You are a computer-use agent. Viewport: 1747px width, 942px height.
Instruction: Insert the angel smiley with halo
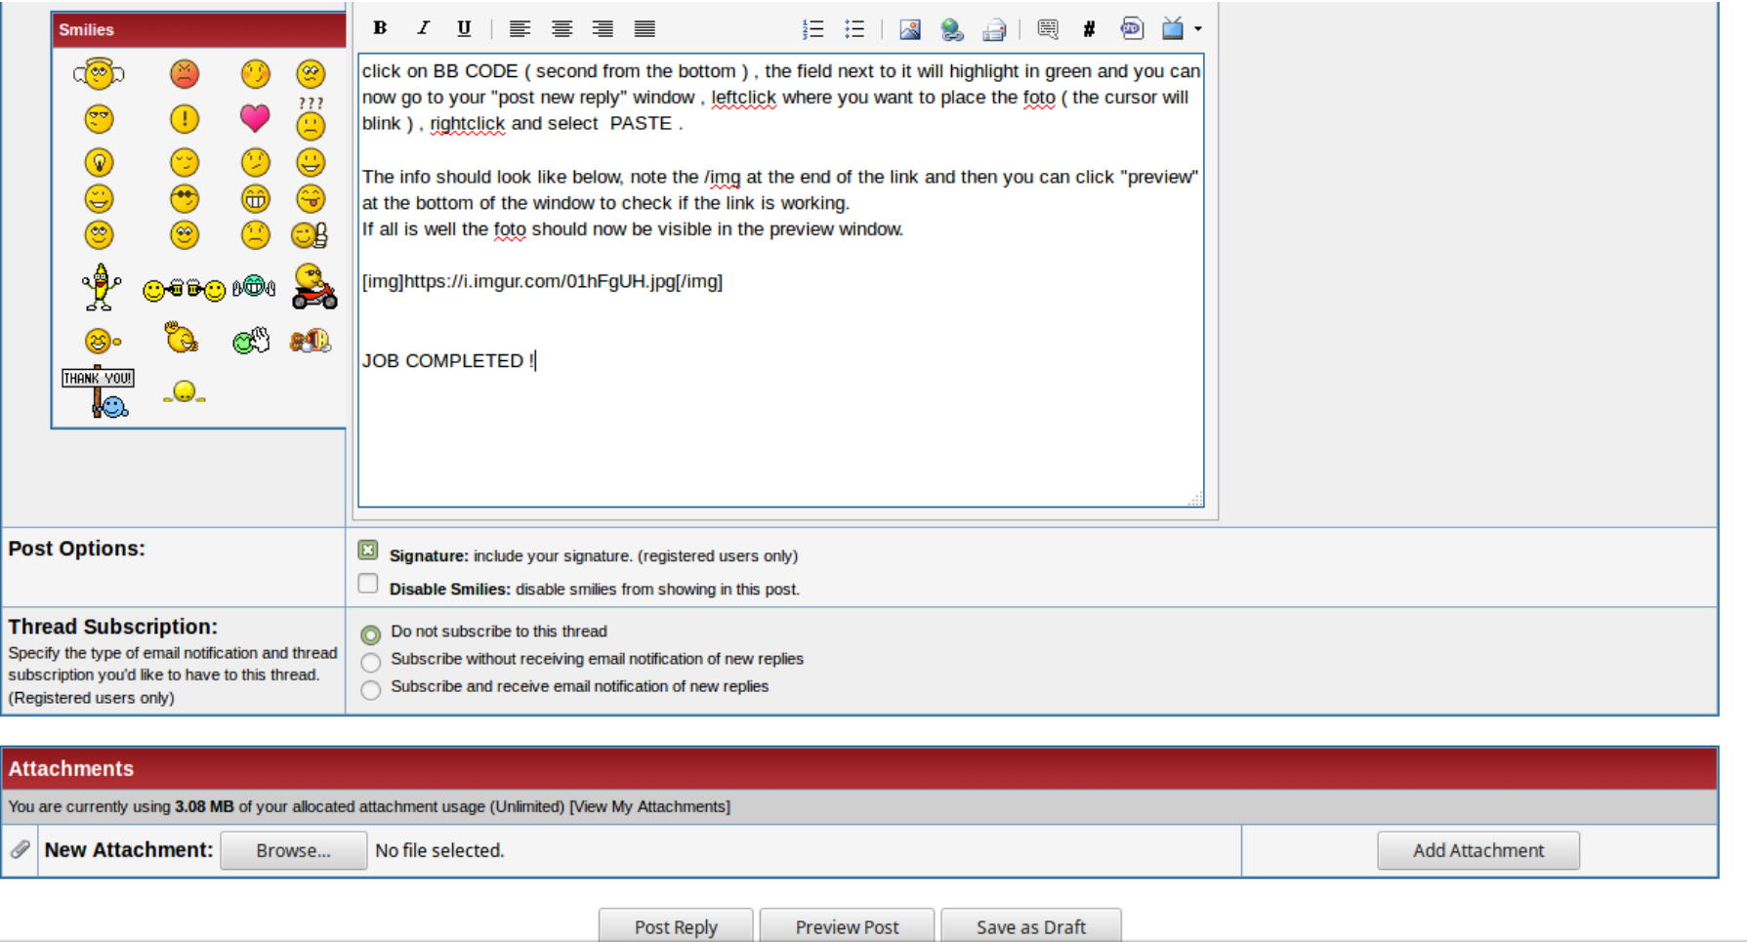[99, 73]
